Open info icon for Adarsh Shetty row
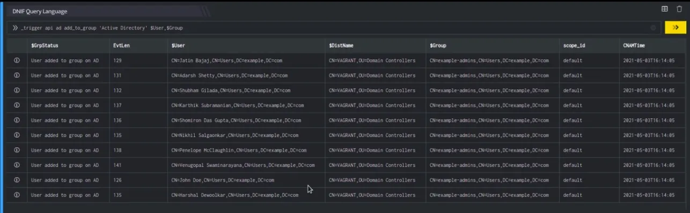Viewport: 690px width, 213px height. (17, 75)
